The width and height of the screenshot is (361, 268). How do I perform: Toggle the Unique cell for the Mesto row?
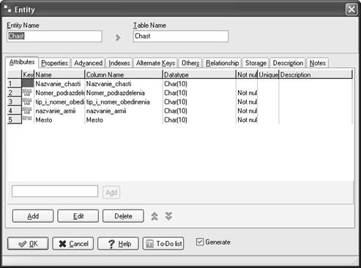coord(268,120)
